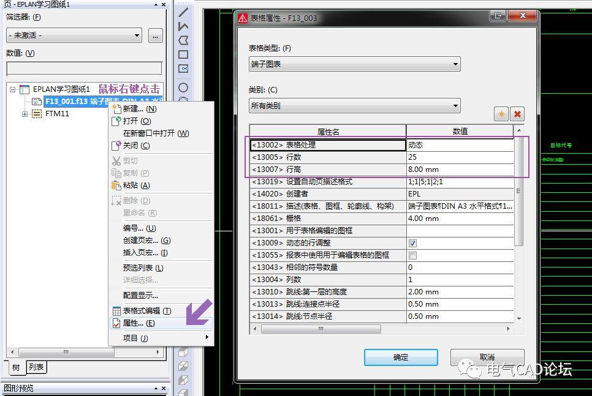Screen dimensions: 592x396
Task: Expand the FTM11 tree node
Action: pyautogui.click(x=25, y=114)
